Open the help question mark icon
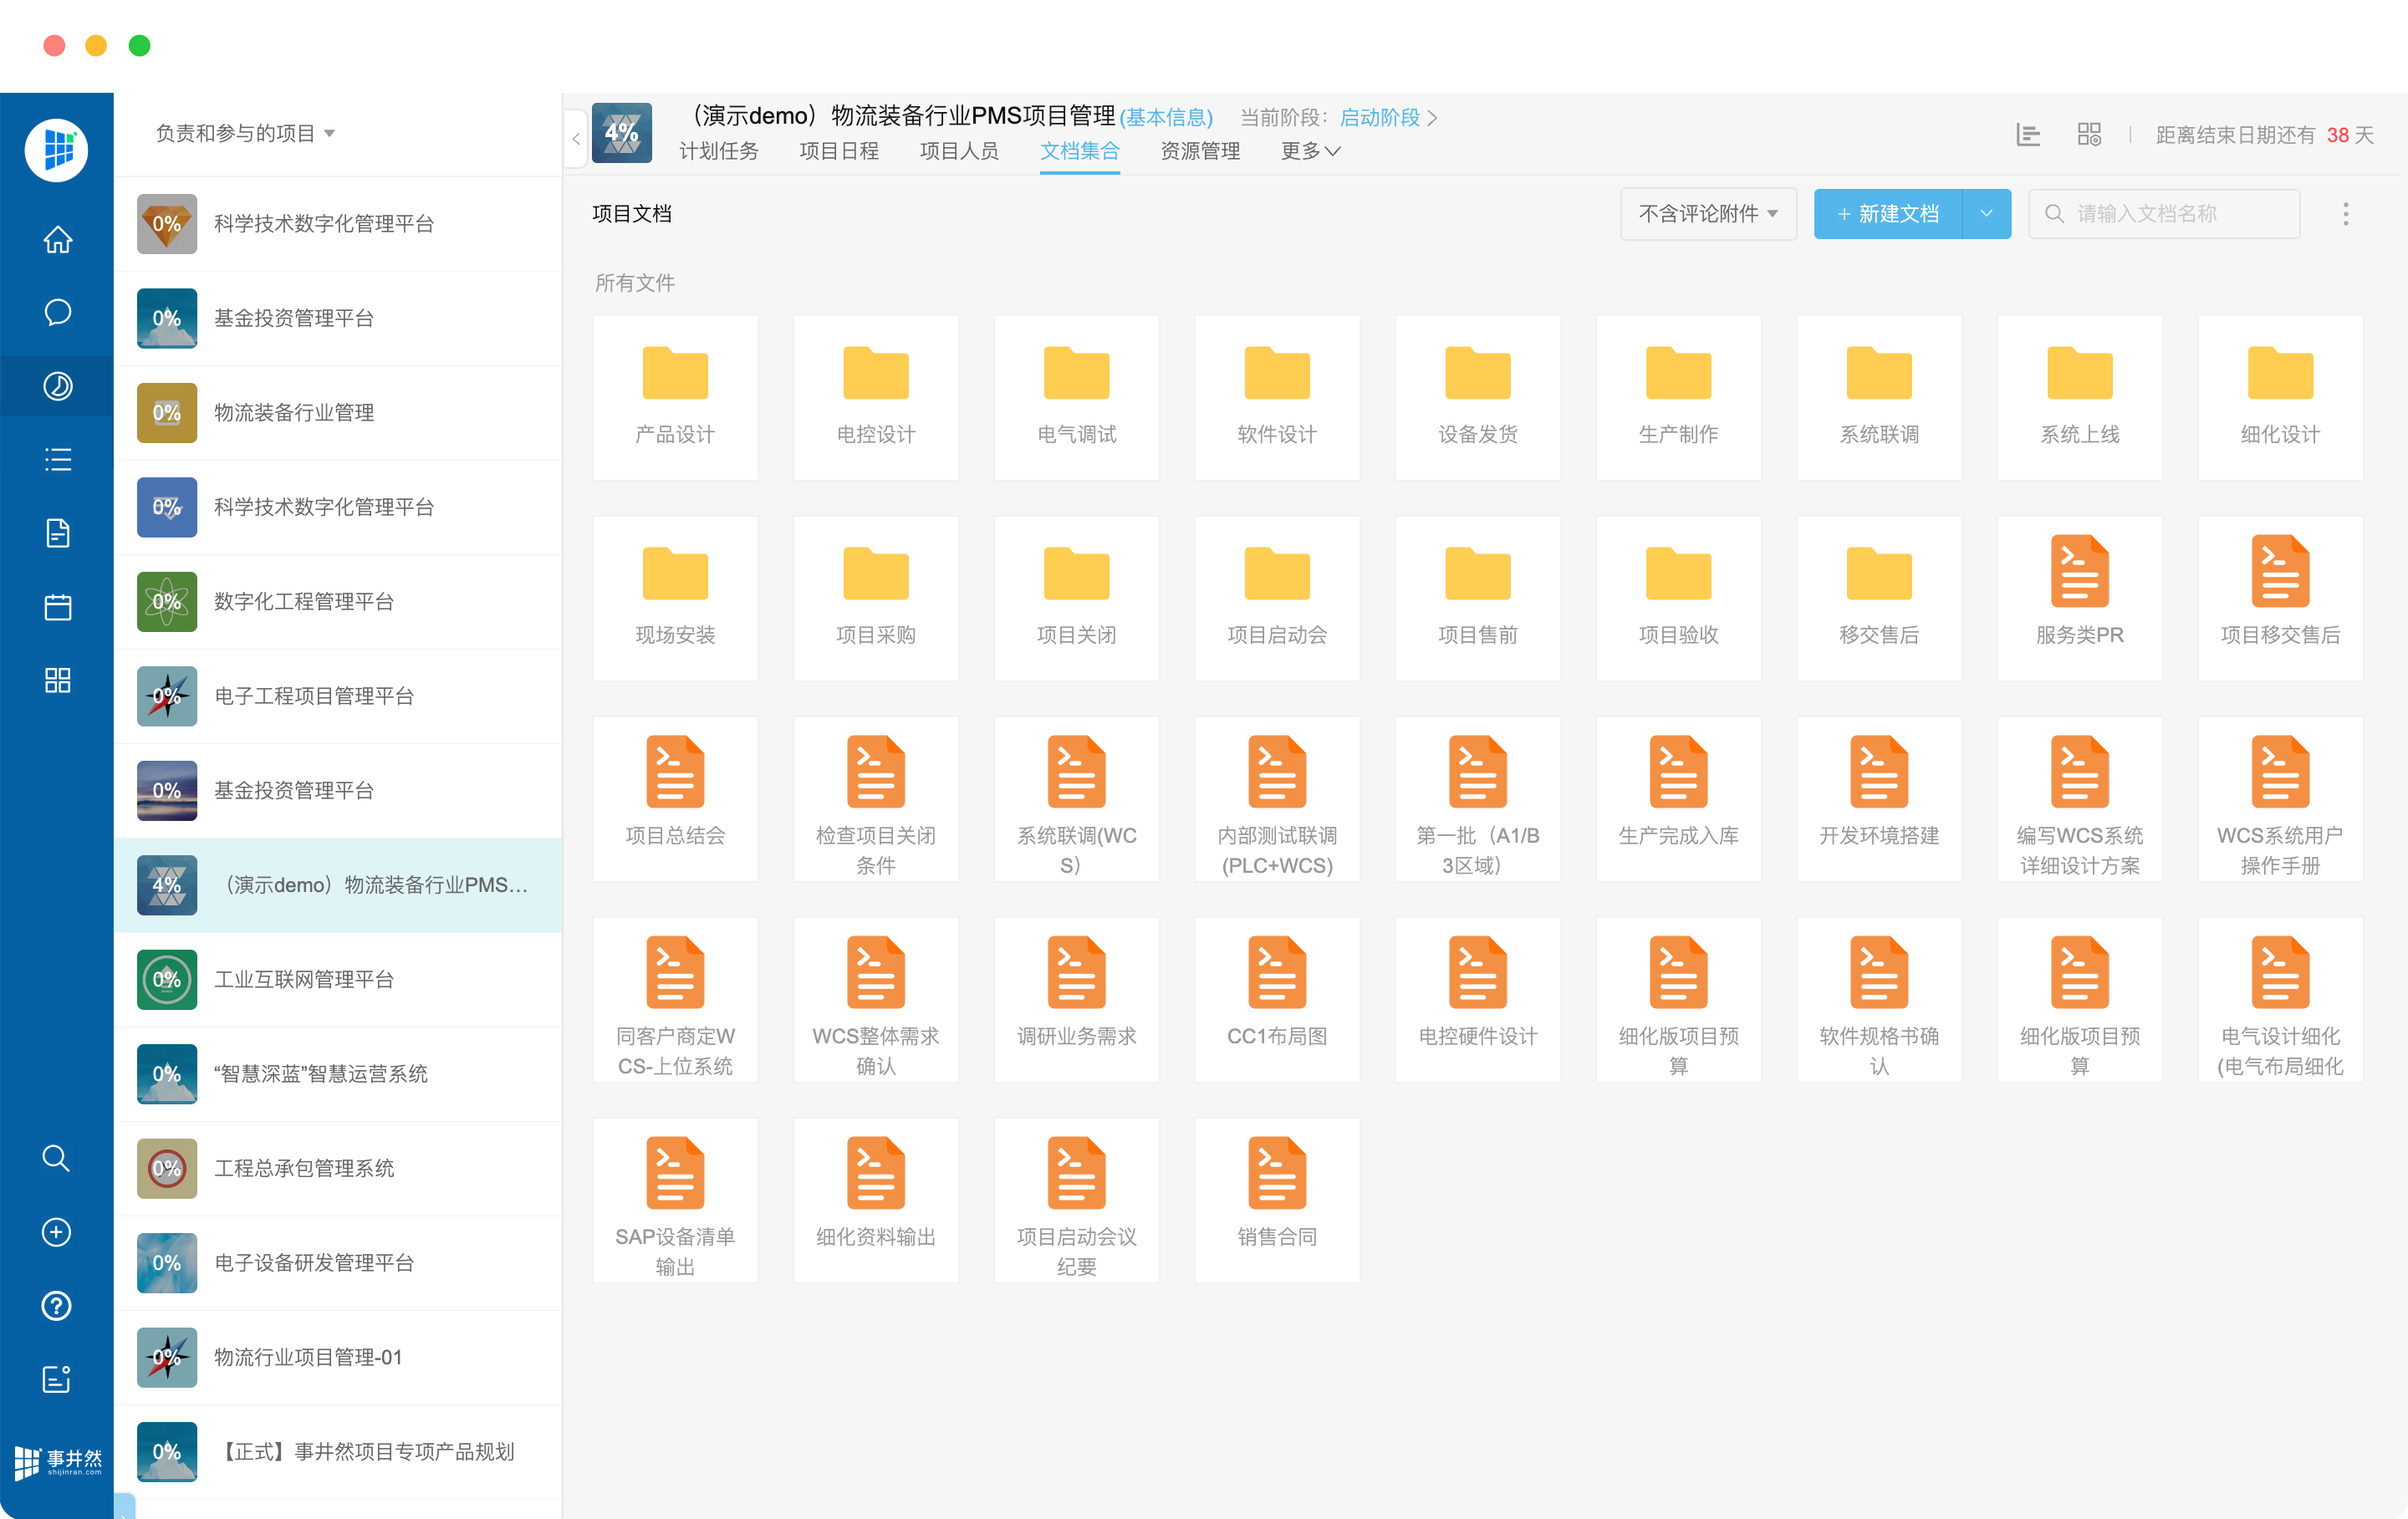The height and width of the screenshot is (1519, 2408). click(x=56, y=1305)
